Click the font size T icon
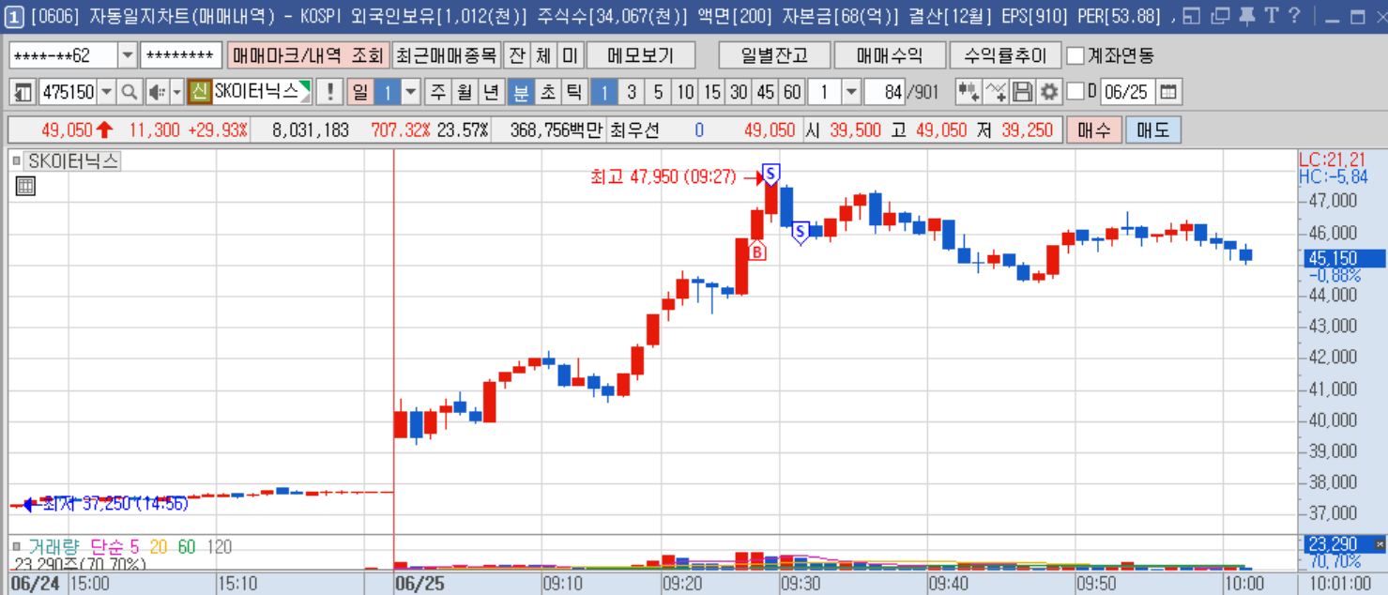This screenshot has width=1388, height=595. tap(1271, 15)
